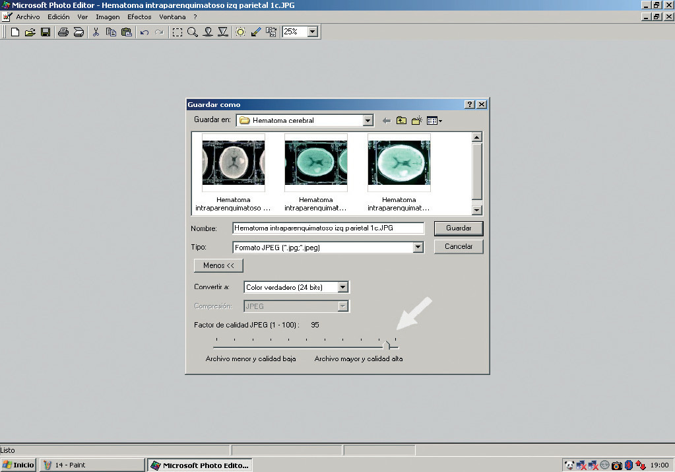This screenshot has width=675, height=472.
Task: Click the Up One Level folder icon
Action: (x=401, y=121)
